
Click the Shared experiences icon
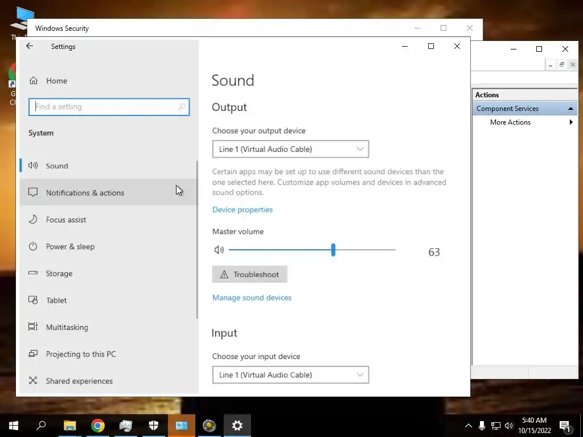pyautogui.click(x=33, y=381)
